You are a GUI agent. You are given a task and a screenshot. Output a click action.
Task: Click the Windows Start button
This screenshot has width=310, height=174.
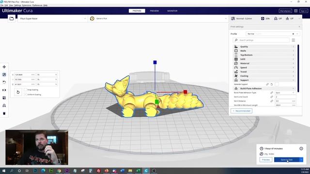[x=4, y=171]
